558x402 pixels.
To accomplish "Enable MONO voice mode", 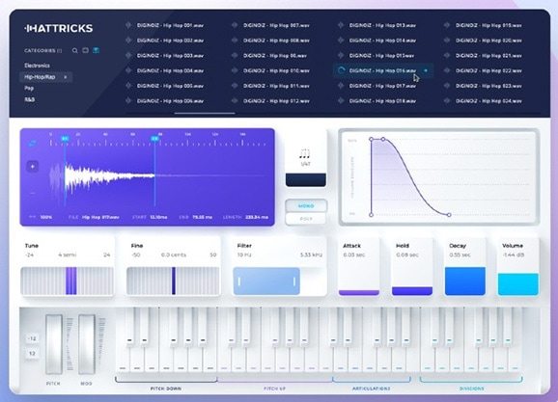I will 306,205.
